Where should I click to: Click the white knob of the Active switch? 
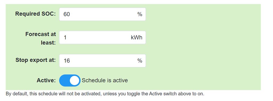click(x=75, y=81)
